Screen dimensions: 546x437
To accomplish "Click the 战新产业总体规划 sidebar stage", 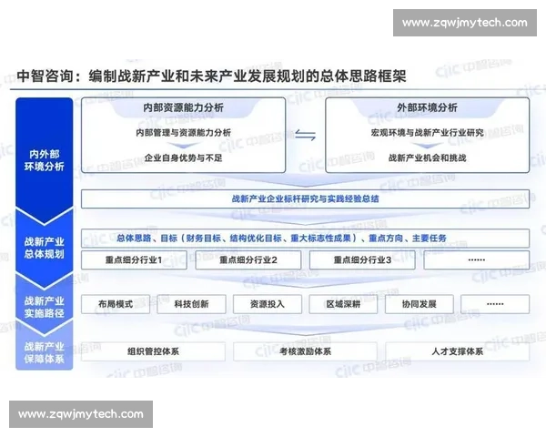I will [x=45, y=248].
